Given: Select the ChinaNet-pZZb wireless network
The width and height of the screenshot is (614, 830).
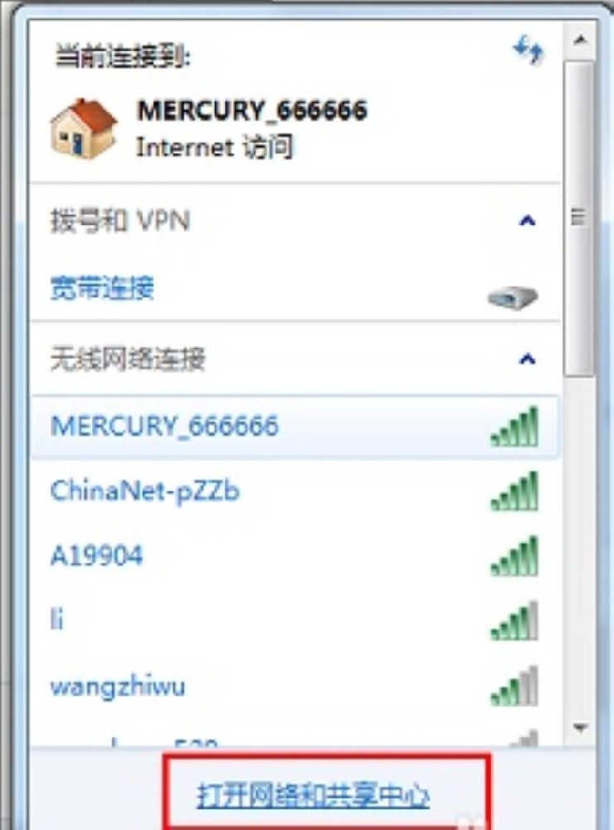Looking at the screenshot, I should [295, 491].
